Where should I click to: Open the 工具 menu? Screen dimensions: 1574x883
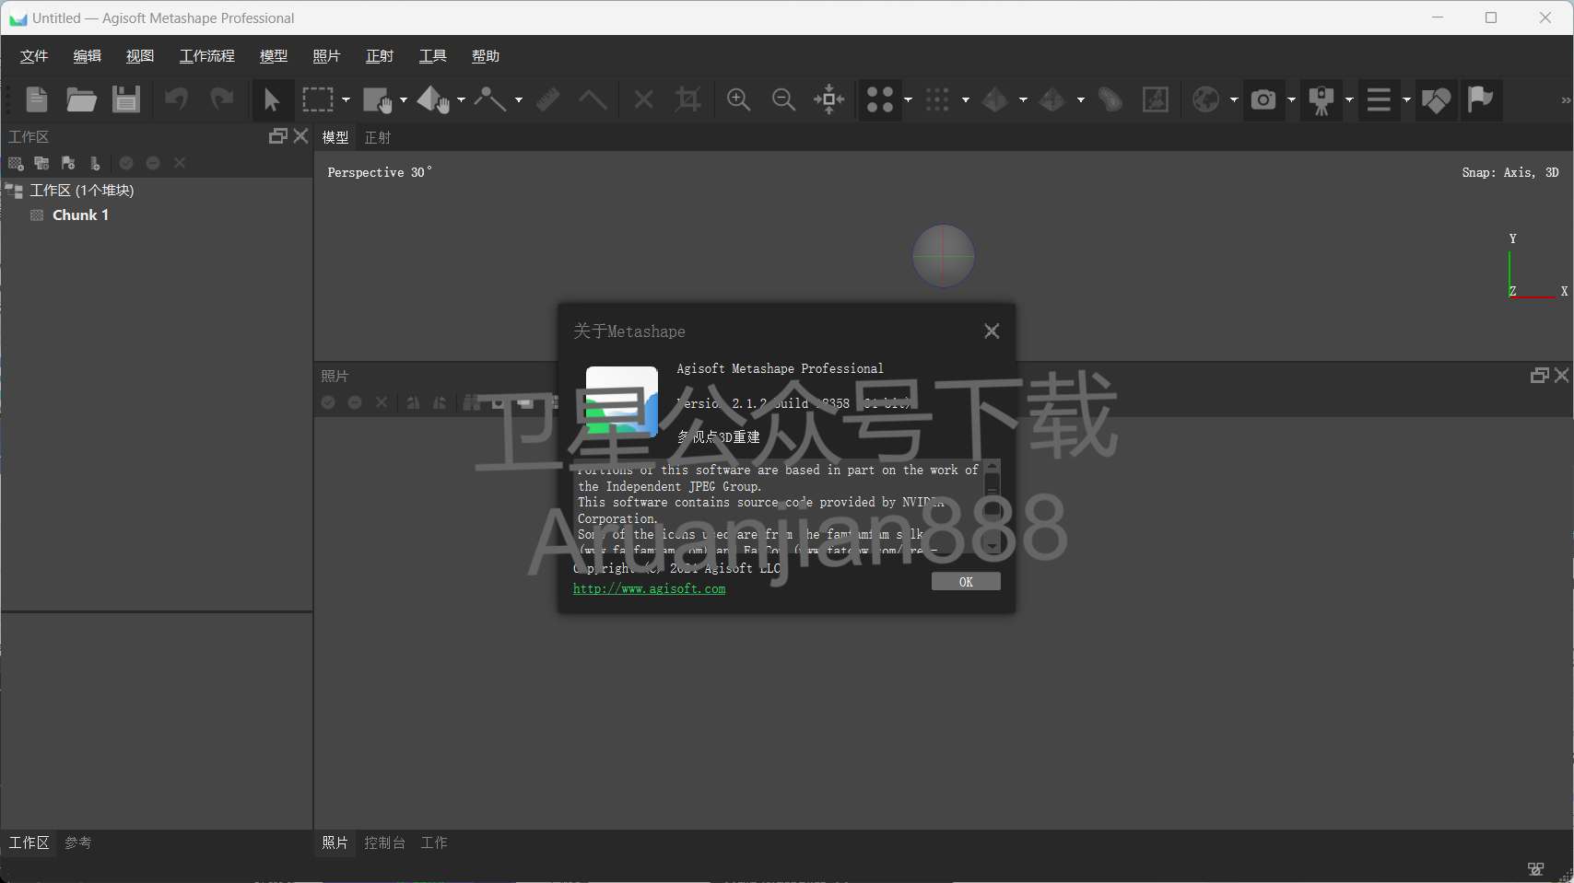(433, 56)
